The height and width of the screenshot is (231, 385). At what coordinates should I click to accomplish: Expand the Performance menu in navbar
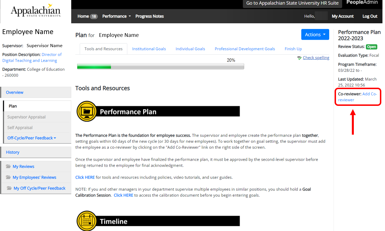[x=116, y=16]
